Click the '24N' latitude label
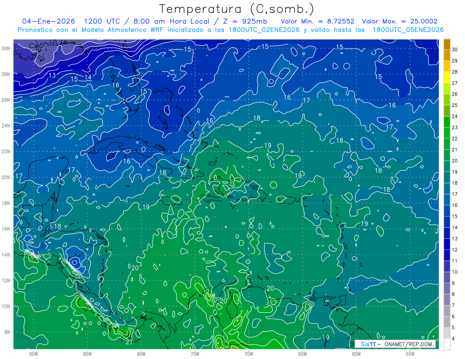The height and width of the screenshot is (359, 465). tap(6, 125)
